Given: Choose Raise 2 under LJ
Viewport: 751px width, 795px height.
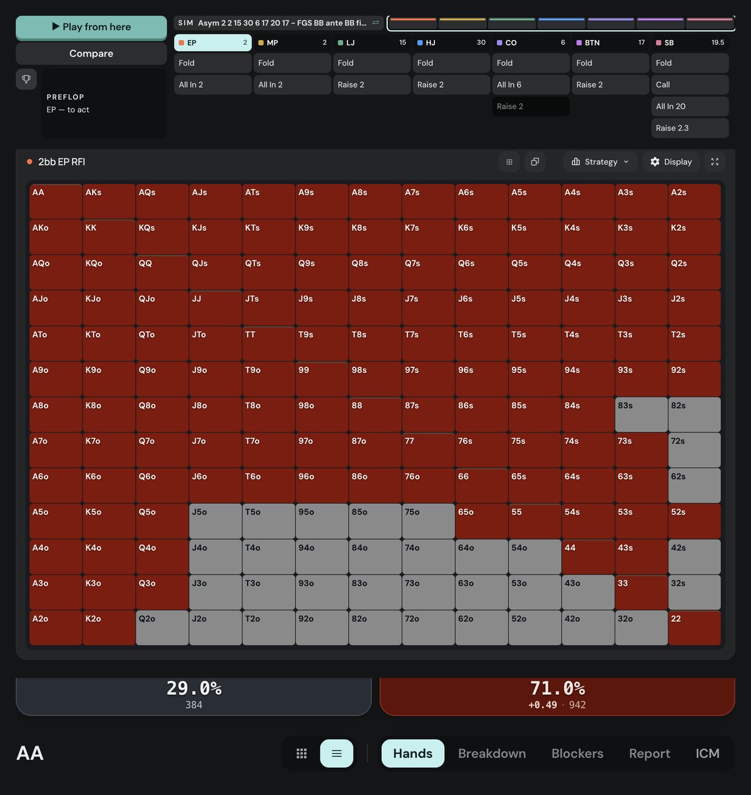Looking at the screenshot, I should coord(372,85).
